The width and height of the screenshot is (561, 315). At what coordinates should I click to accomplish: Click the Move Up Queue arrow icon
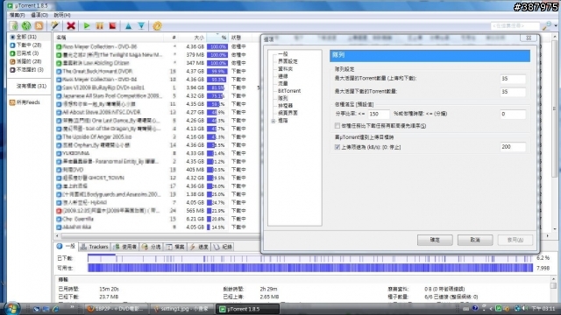(128, 25)
